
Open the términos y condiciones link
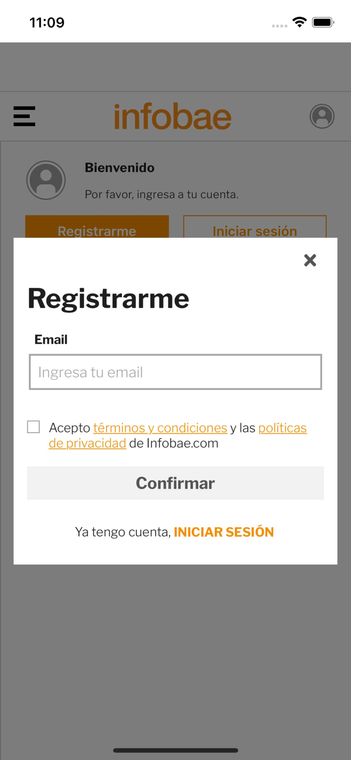160,428
